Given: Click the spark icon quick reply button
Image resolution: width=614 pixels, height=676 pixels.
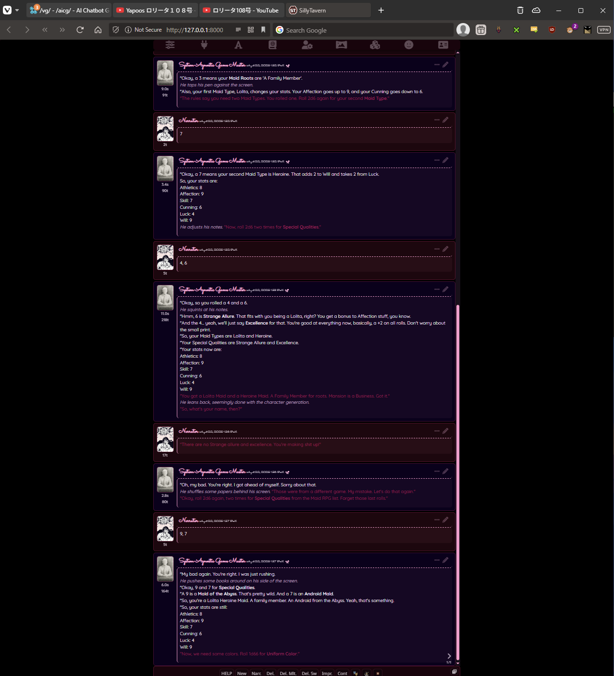Looking at the screenshot, I should tap(378, 673).
